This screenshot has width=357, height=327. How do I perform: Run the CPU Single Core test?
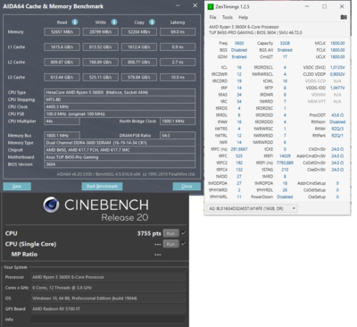170,244
